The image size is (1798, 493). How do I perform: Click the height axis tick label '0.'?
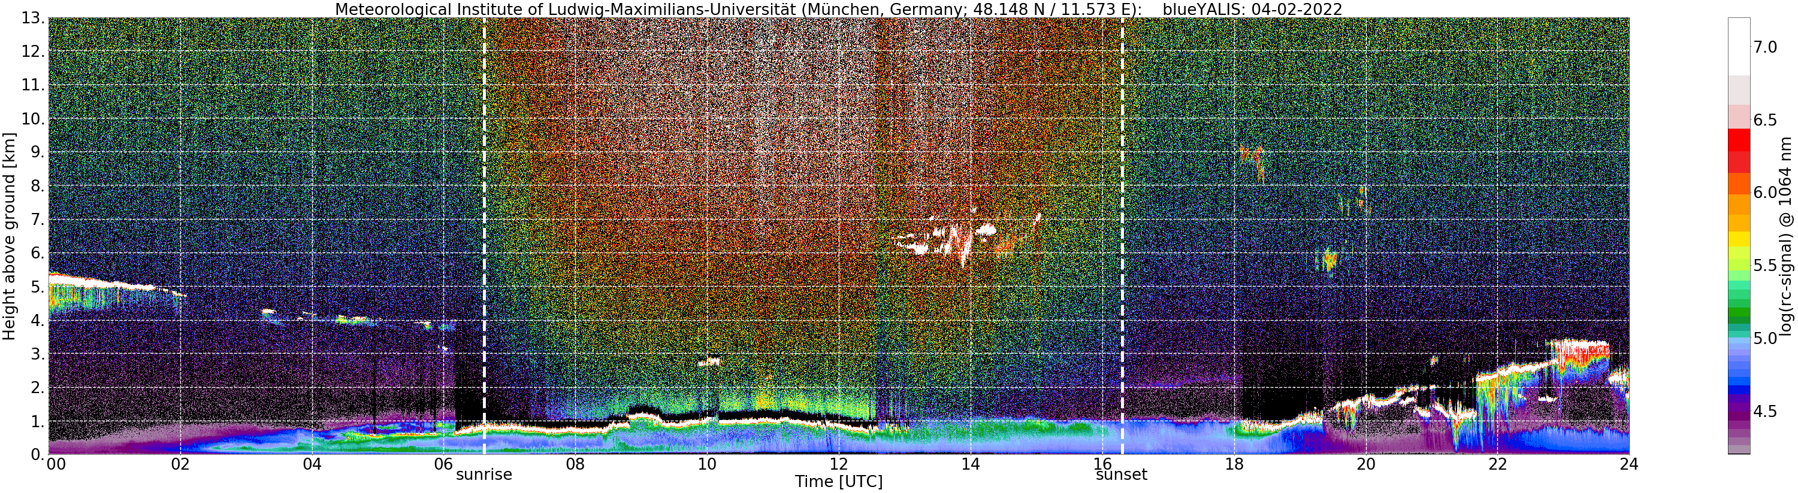pos(38,454)
